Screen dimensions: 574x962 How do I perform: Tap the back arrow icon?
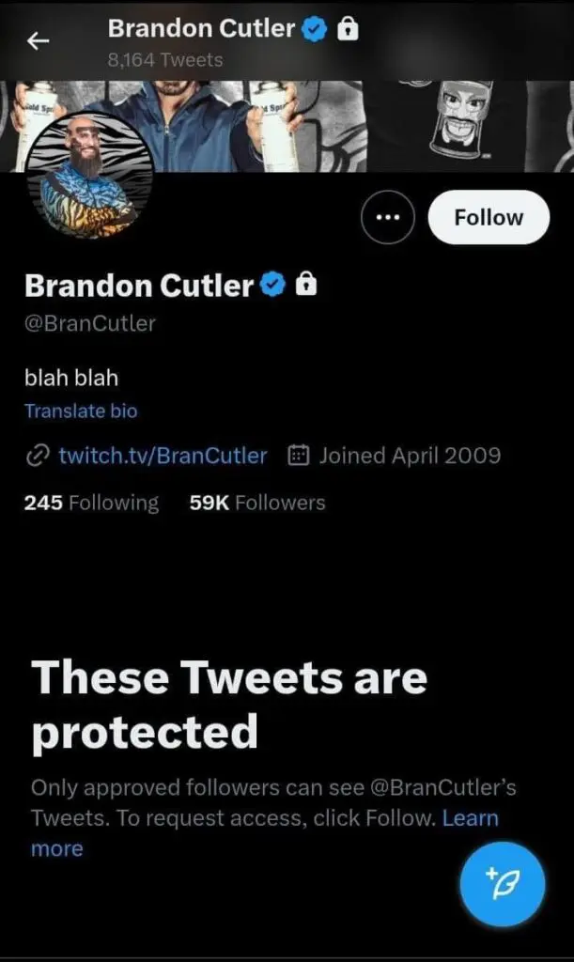39,42
